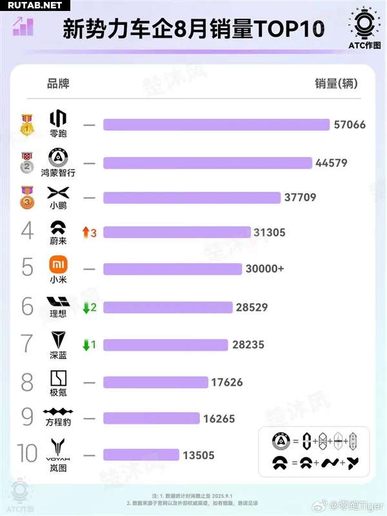The image size is (387, 516).
Task: Click the 57066 sales bar
Action: [216, 124]
